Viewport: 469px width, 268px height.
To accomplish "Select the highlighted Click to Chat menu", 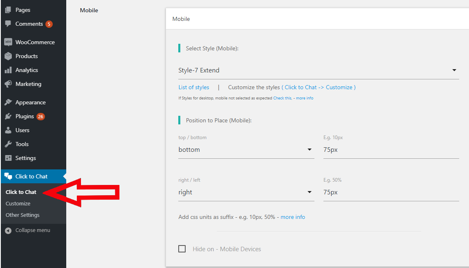I will (33, 176).
